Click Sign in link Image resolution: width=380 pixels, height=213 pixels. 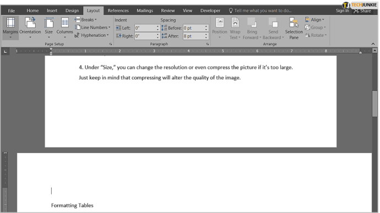click(x=342, y=10)
